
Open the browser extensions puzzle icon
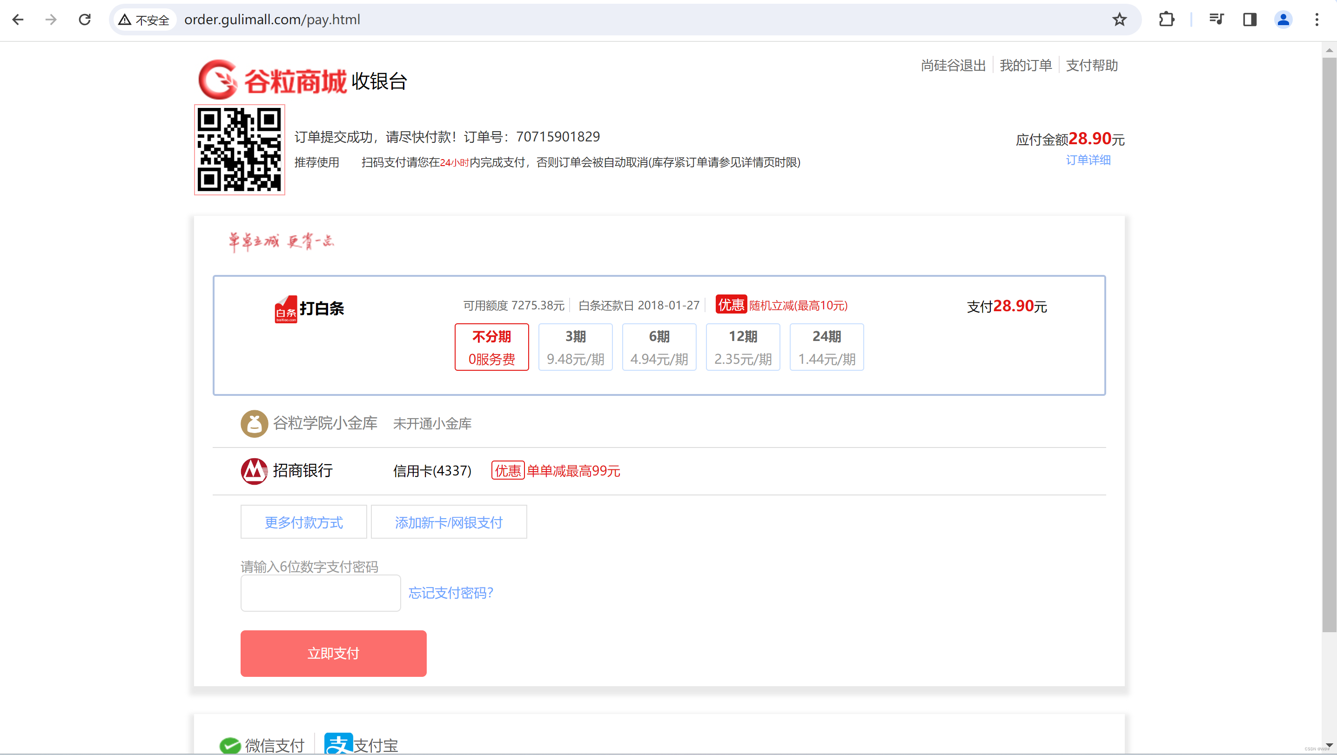pyautogui.click(x=1166, y=20)
